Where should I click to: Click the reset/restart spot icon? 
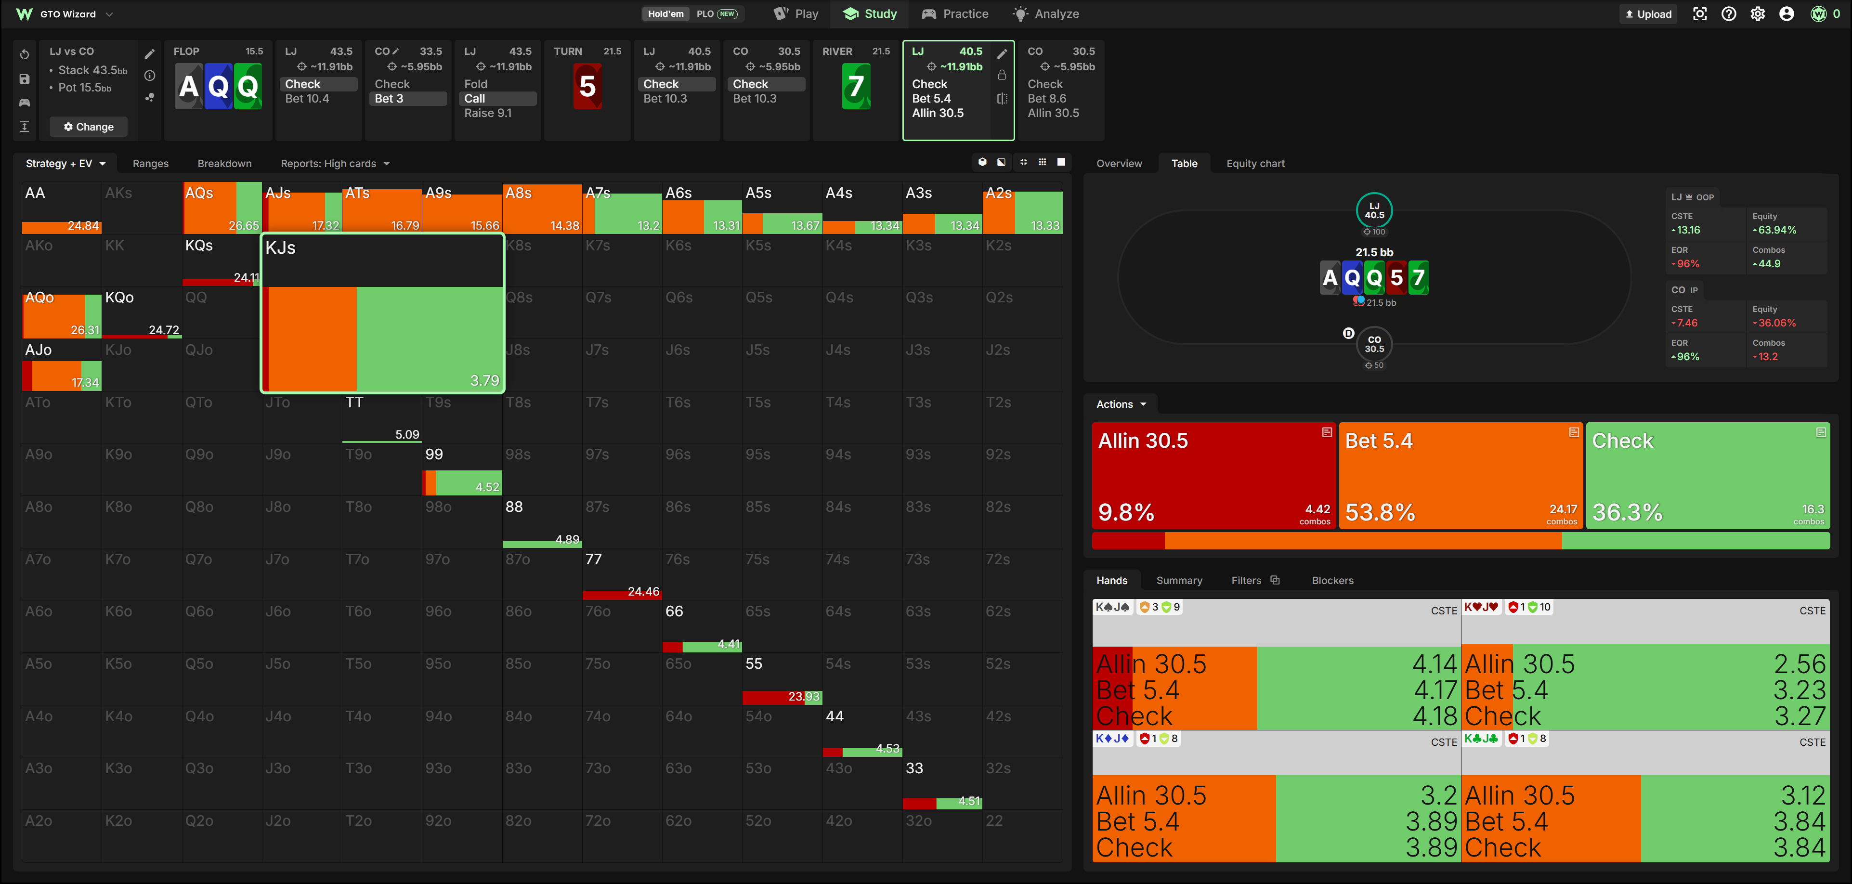25,54
